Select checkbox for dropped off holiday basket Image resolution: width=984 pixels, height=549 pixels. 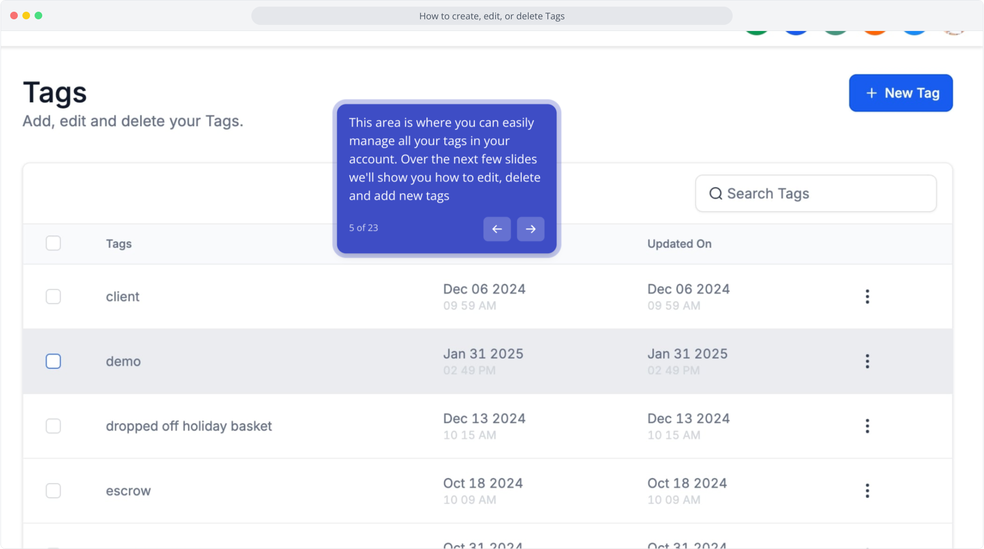tap(53, 426)
